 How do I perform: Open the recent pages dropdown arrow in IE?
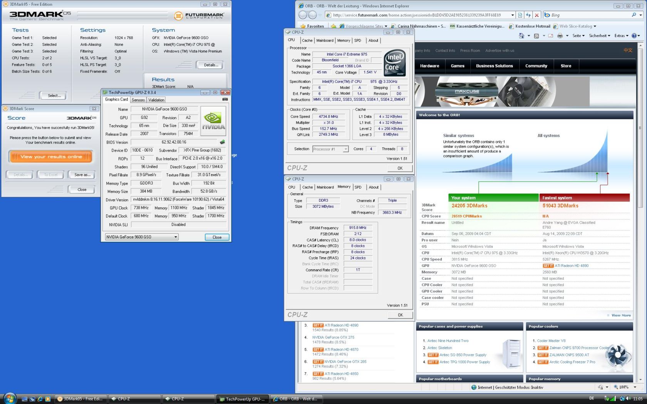click(x=320, y=15)
